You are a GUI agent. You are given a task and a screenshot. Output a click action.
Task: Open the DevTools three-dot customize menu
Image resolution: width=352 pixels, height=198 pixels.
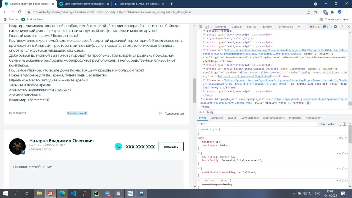click(x=342, y=27)
